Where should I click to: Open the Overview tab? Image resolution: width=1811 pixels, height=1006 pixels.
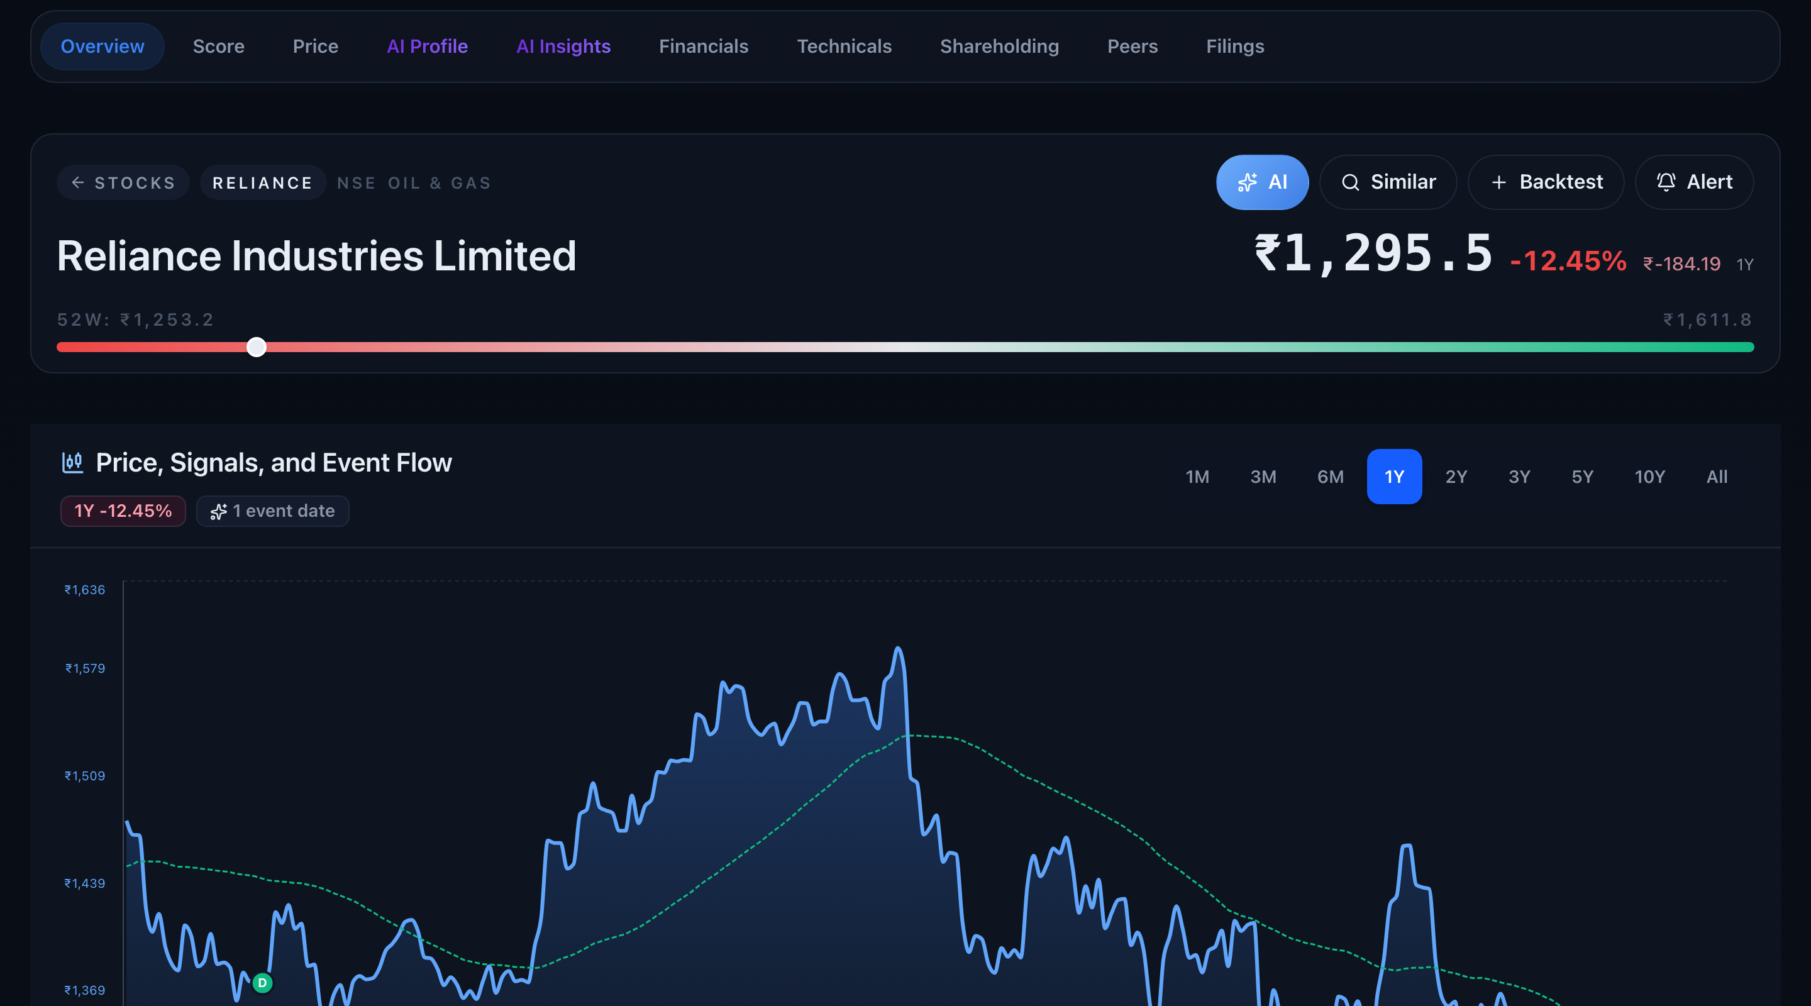click(102, 47)
